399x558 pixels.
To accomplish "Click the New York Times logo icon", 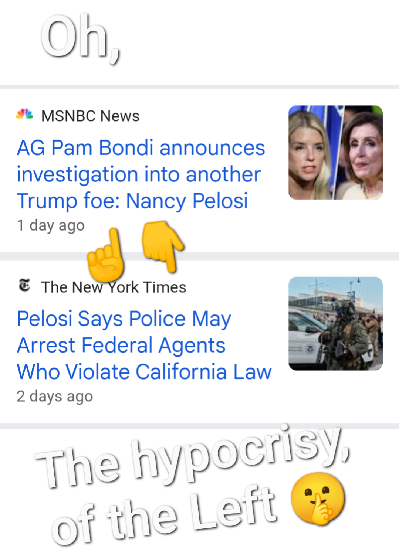I will click(25, 286).
